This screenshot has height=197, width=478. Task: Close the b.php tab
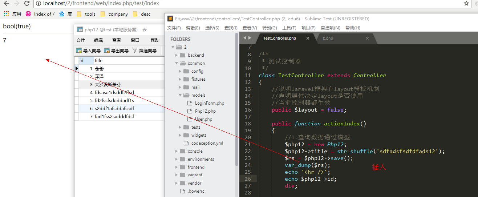coord(367,38)
